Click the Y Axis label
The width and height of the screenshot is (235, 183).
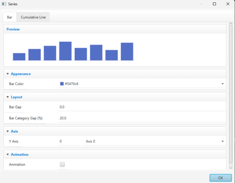point(14,141)
